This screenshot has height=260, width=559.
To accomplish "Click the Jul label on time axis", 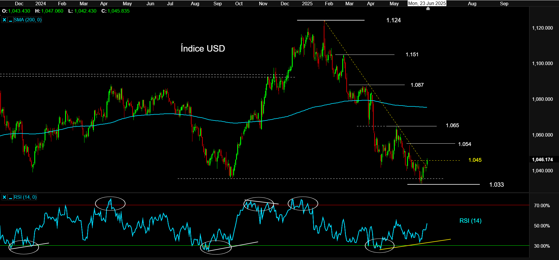I will coord(170,4).
